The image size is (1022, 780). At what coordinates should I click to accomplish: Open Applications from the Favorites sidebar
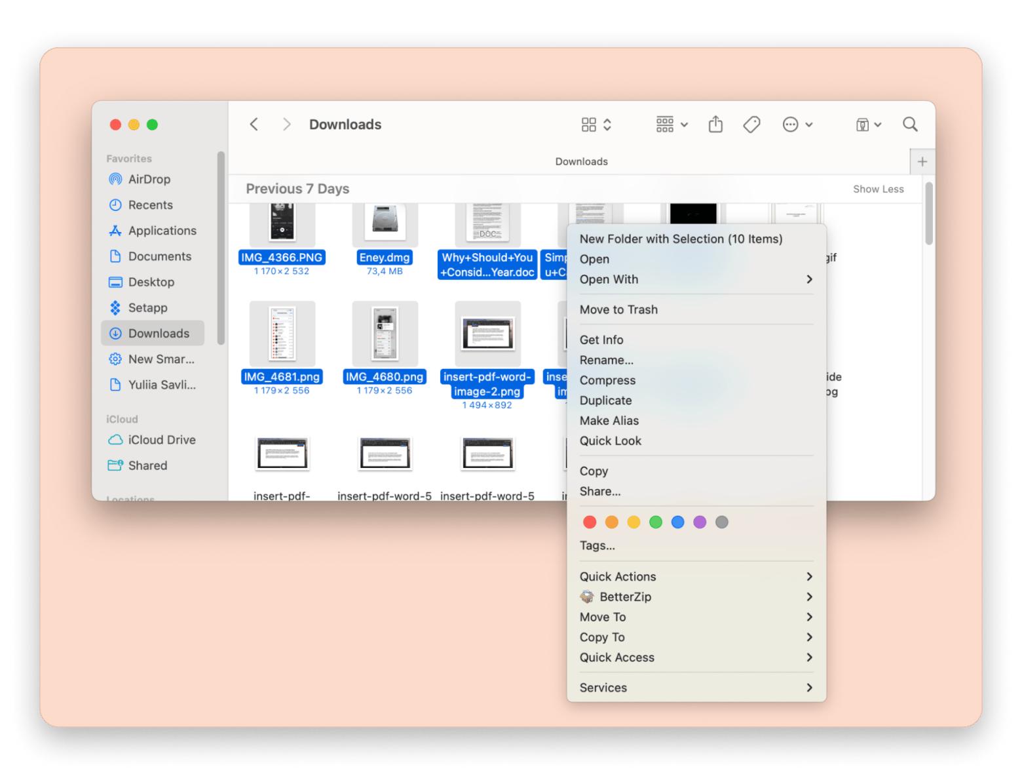pos(162,231)
